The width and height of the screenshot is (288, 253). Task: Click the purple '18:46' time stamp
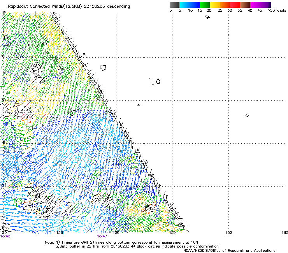(x=5, y=236)
